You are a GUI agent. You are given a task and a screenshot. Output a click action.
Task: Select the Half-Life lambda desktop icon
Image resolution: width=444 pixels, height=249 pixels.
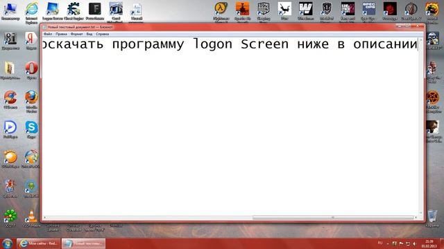point(221,12)
